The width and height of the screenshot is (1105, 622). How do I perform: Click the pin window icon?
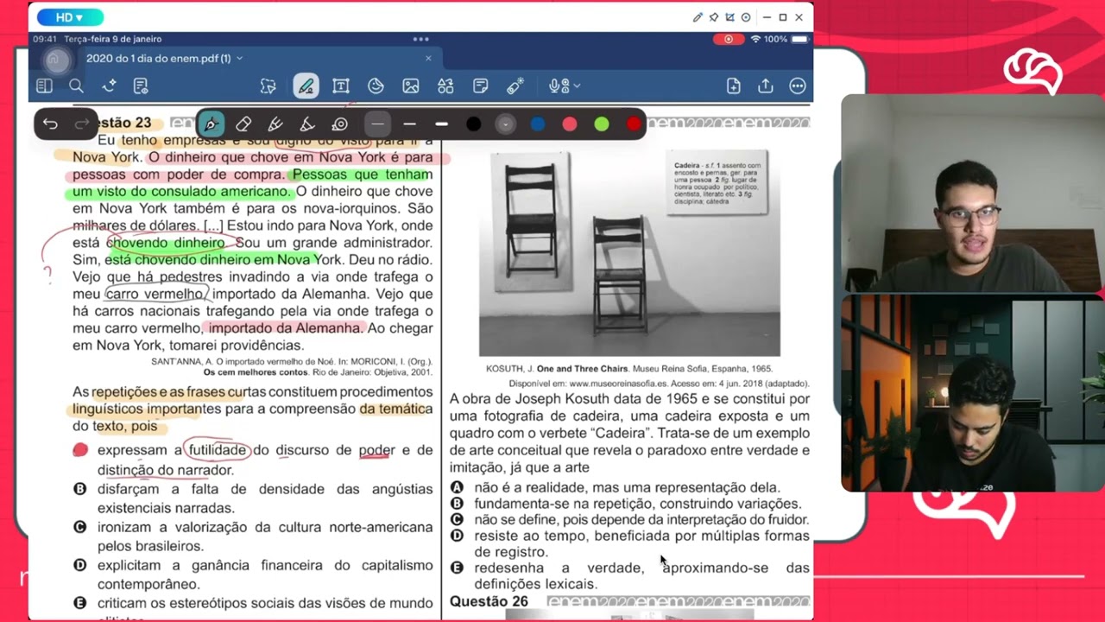point(714,17)
